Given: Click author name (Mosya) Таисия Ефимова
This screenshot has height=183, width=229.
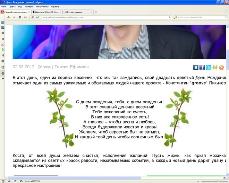Looking at the screenshot, I should pyautogui.click(x=63, y=67).
